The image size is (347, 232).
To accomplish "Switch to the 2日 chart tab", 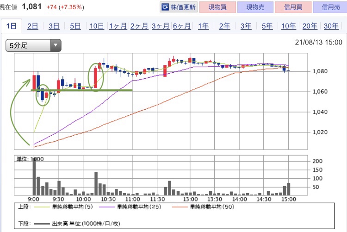I will 32,26.
